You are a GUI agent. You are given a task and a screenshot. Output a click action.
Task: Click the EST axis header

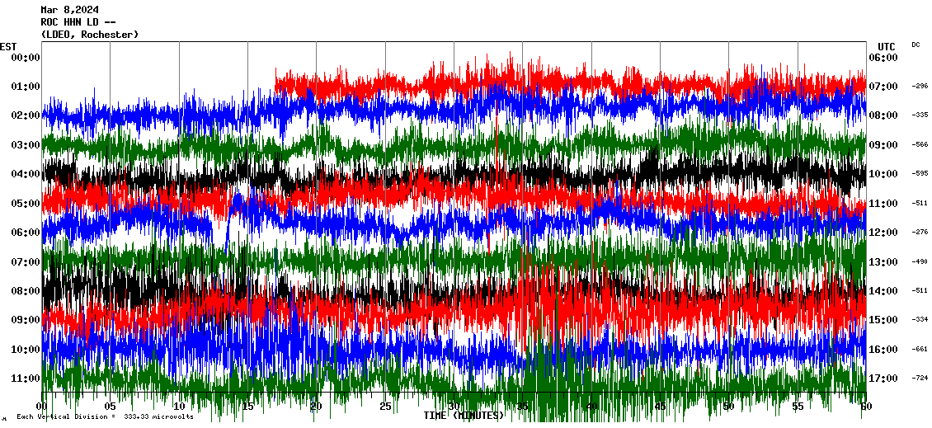pos(8,46)
